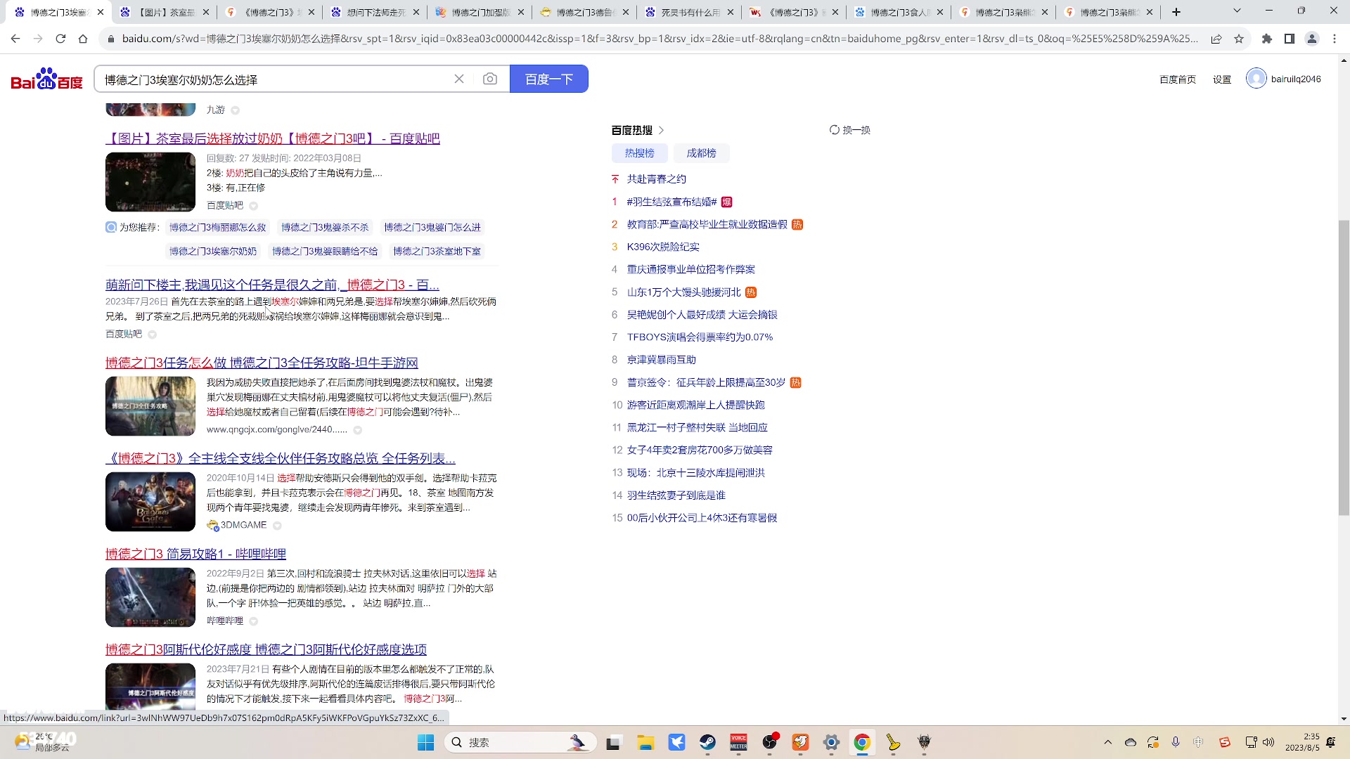Bookmark this page with the star icon
The width and height of the screenshot is (1350, 759).
(x=1239, y=39)
